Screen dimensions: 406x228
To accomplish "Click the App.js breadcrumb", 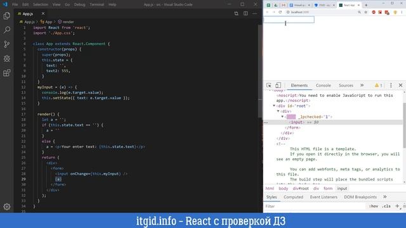I will (x=27, y=22).
